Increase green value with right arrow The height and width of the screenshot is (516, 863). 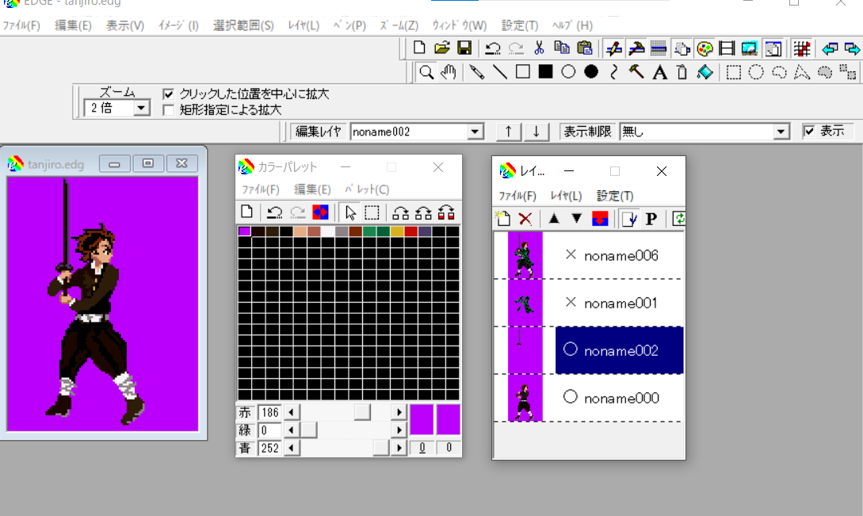click(x=399, y=430)
